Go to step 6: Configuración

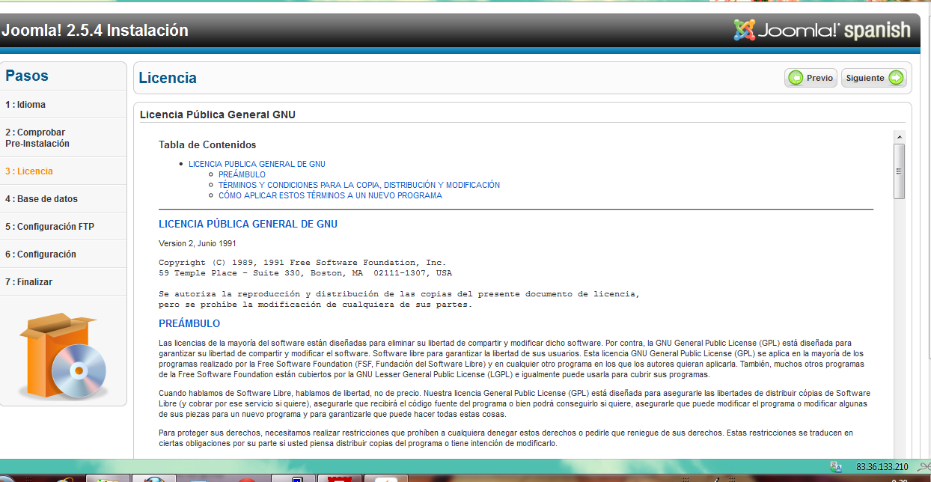point(40,254)
